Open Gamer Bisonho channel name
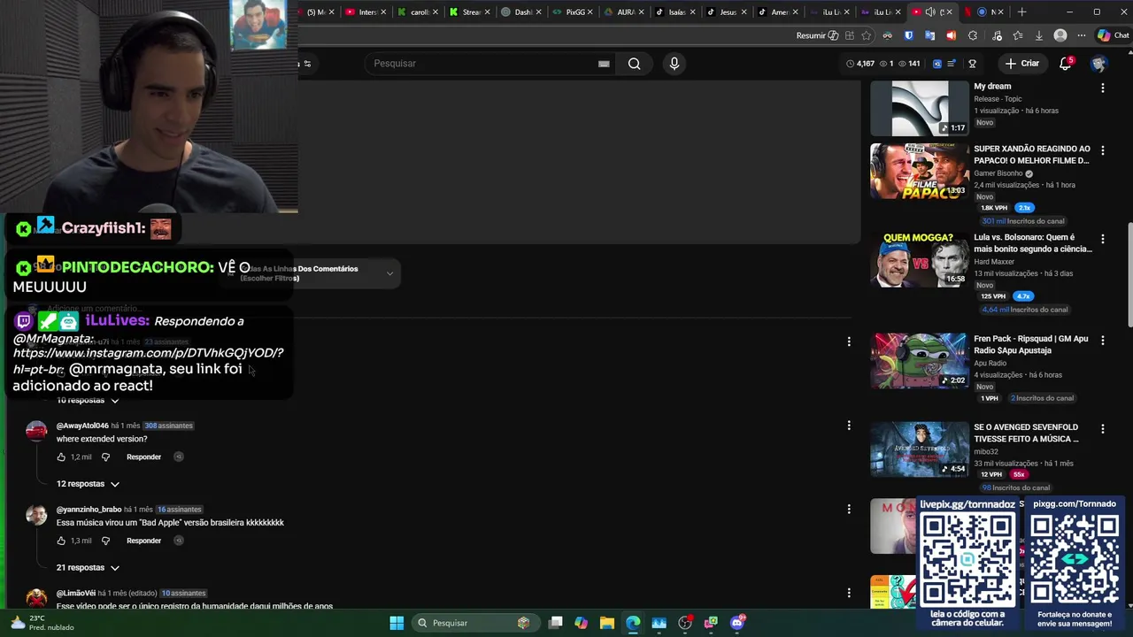1133x637 pixels. pyautogui.click(x=998, y=173)
